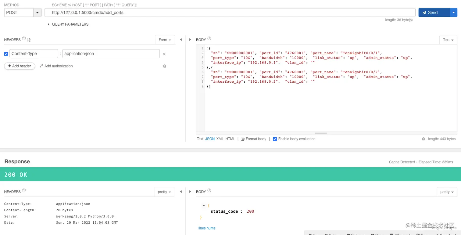461x235 pixels.
Task: Open the pretty dropdown for response body
Action: click(447, 192)
